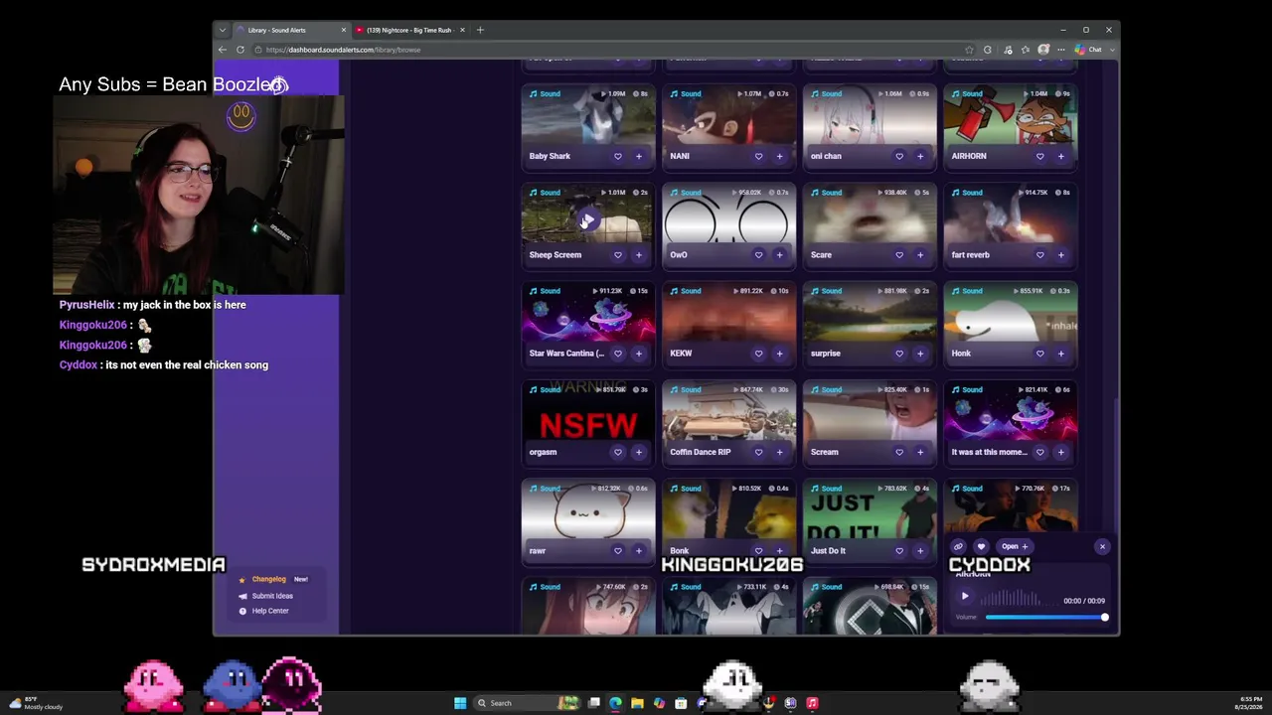This screenshot has width=1272, height=715.
Task: Add the AIRHORN sound
Action: click(x=1061, y=156)
